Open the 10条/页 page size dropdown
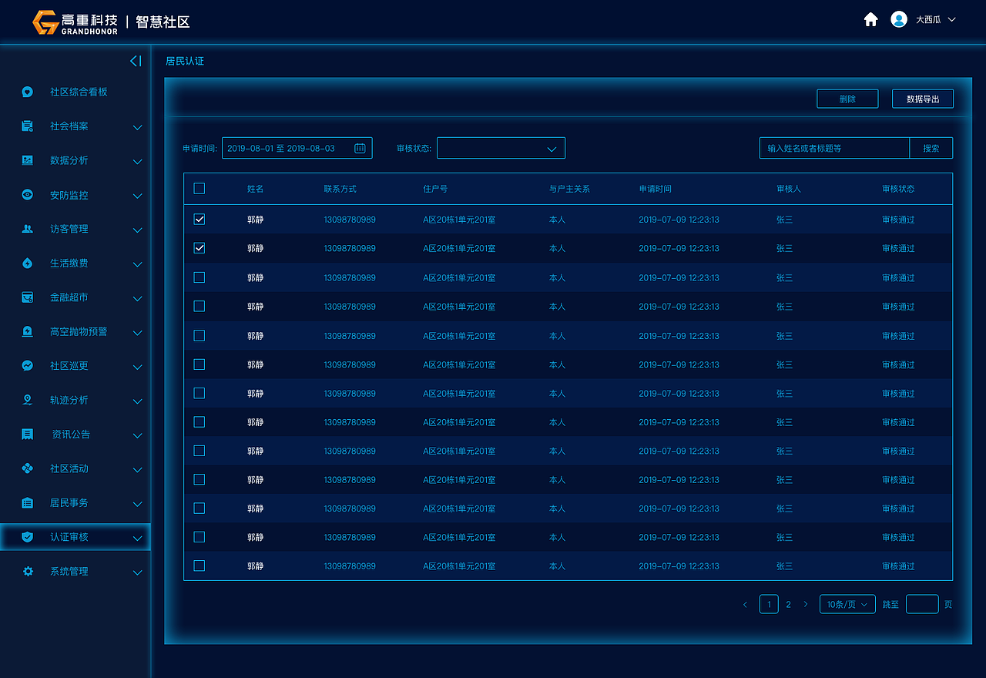 tap(847, 605)
